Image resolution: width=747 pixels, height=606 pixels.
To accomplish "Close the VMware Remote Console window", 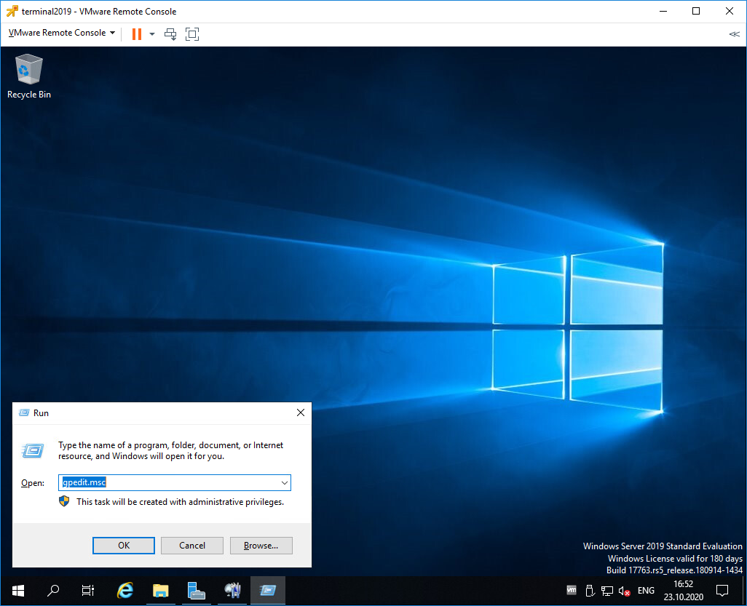I will [730, 11].
